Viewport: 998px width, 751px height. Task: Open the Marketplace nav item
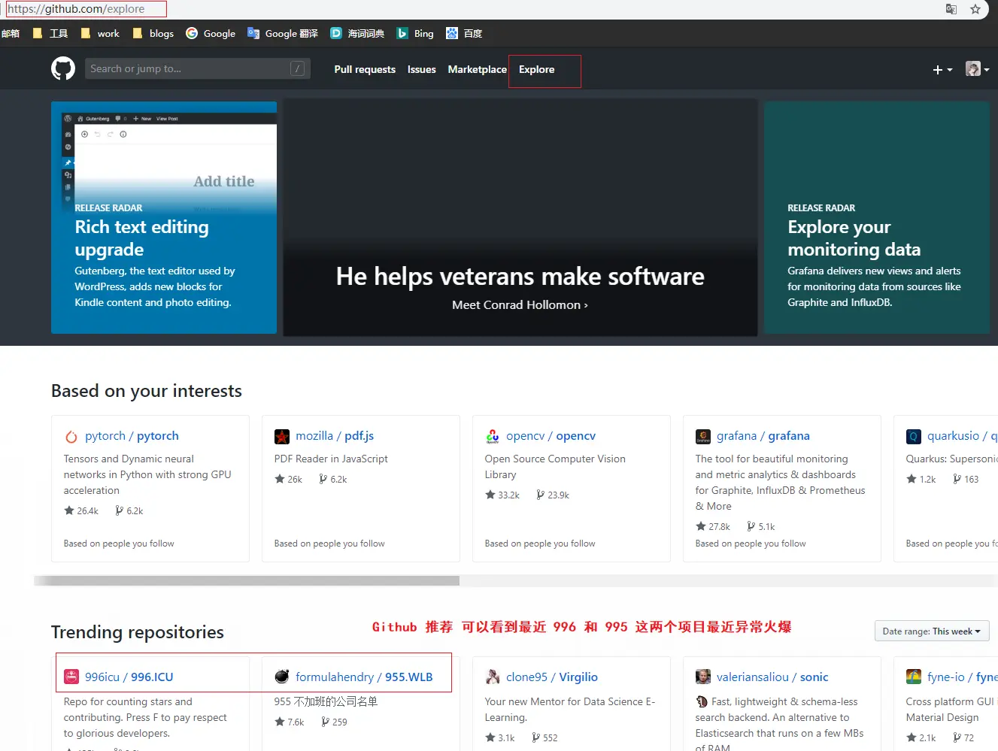click(x=477, y=69)
